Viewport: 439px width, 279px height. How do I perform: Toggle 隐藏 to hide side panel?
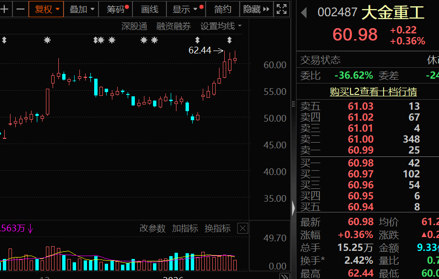[256, 9]
